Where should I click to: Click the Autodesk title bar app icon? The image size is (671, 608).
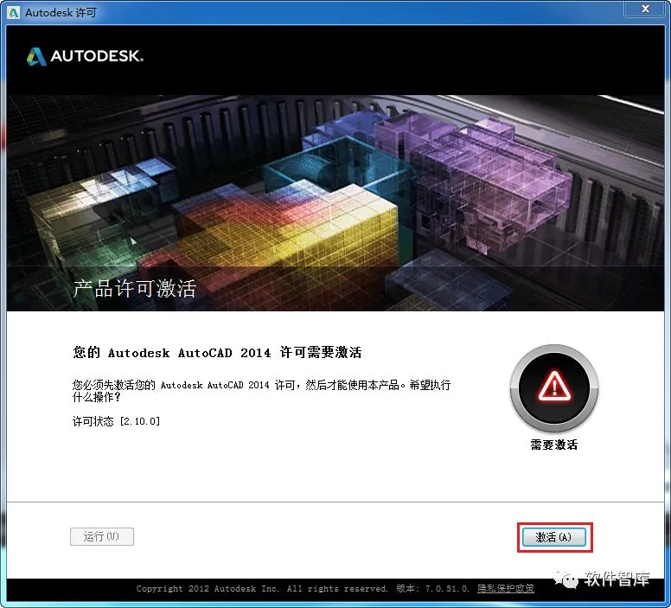coord(13,12)
